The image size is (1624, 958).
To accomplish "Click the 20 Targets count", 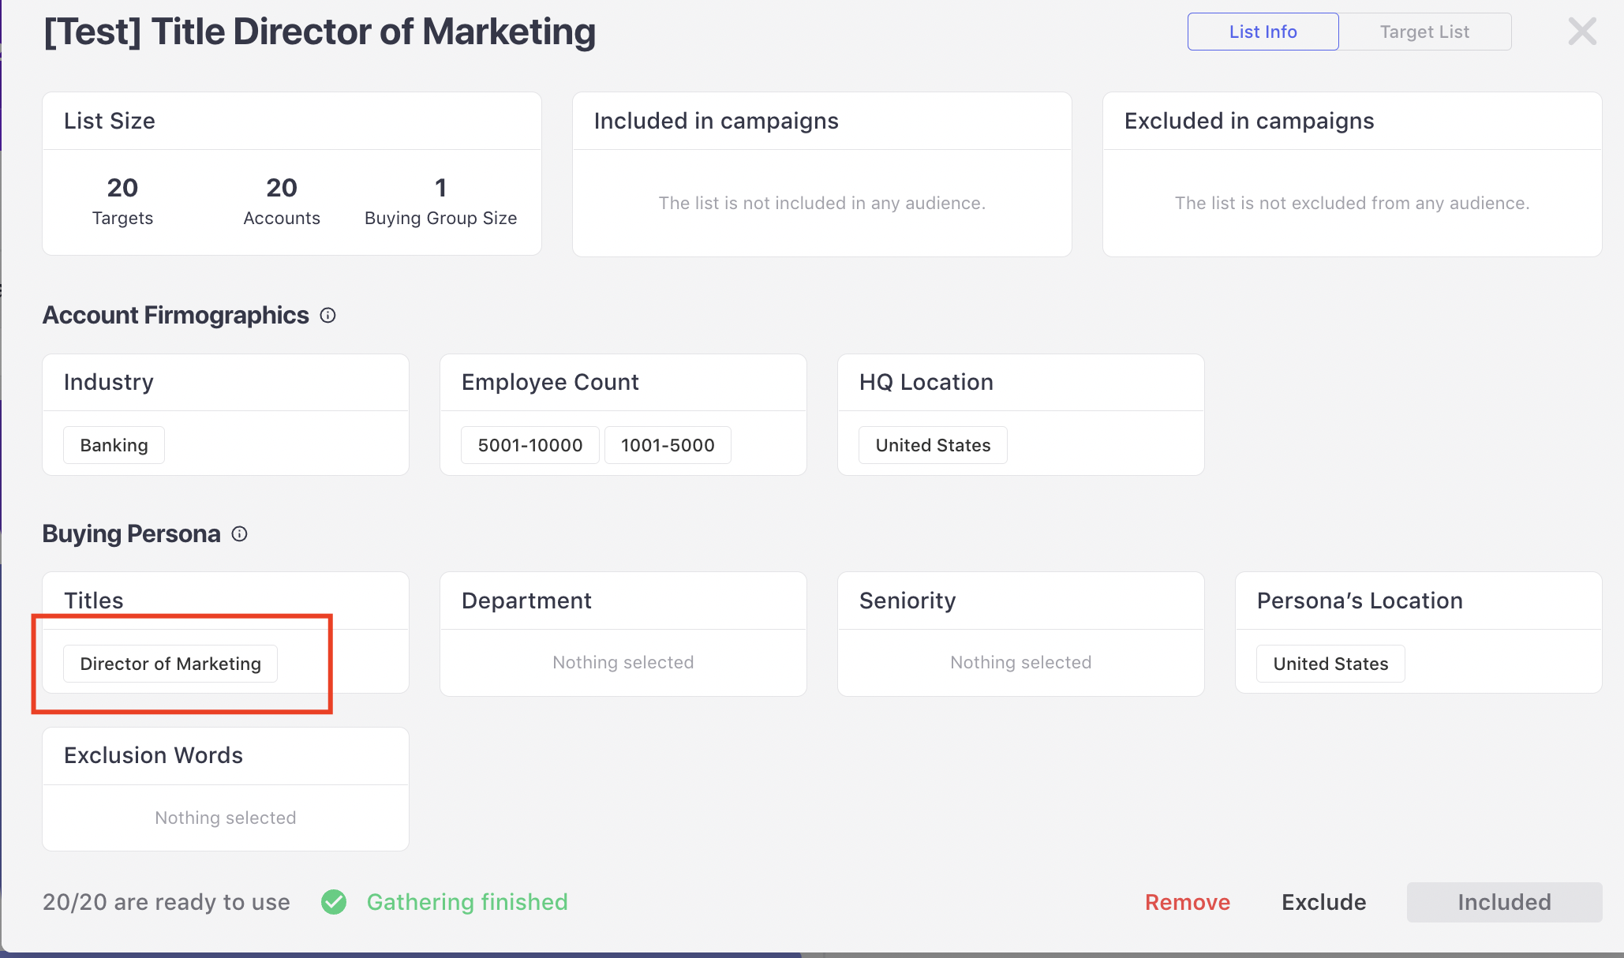I will coord(122,188).
